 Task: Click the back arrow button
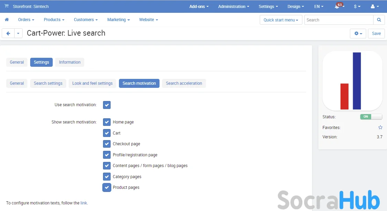(x=8, y=33)
